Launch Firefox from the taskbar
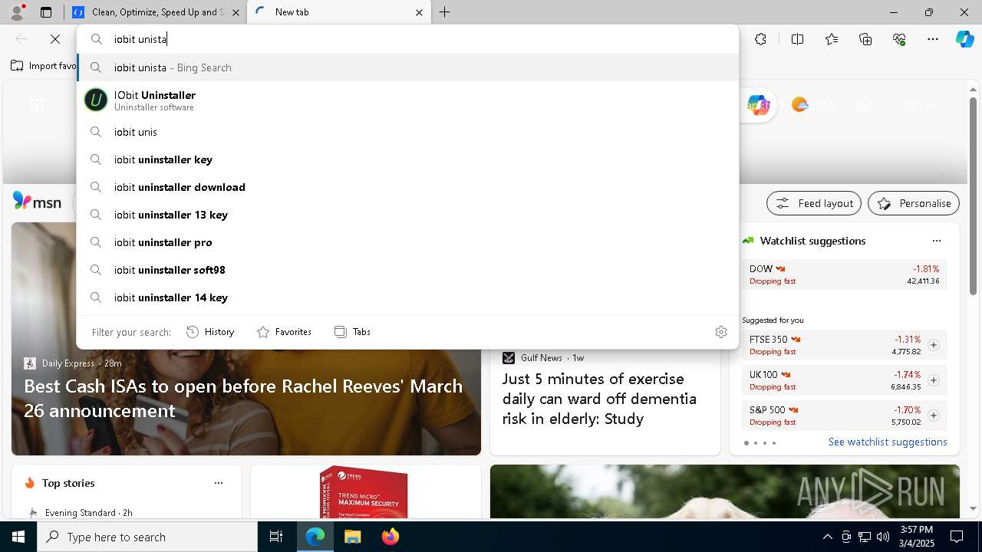982x552 pixels. click(390, 537)
